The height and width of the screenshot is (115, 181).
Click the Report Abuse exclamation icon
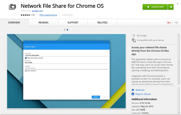point(133,94)
